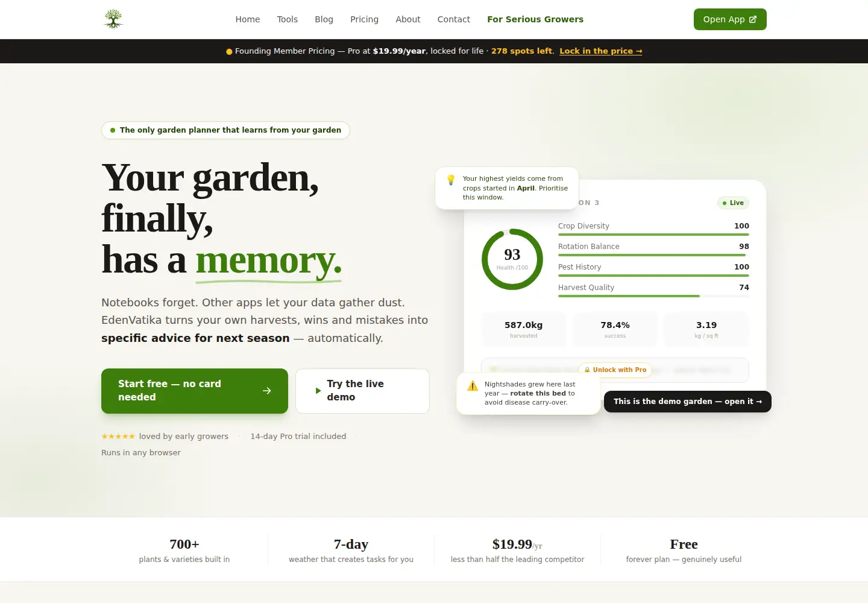
Task: Click the Open App button
Action: 730,19
